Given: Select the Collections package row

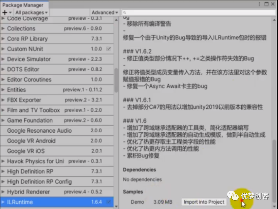Looking at the screenshot, I should point(57,29).
